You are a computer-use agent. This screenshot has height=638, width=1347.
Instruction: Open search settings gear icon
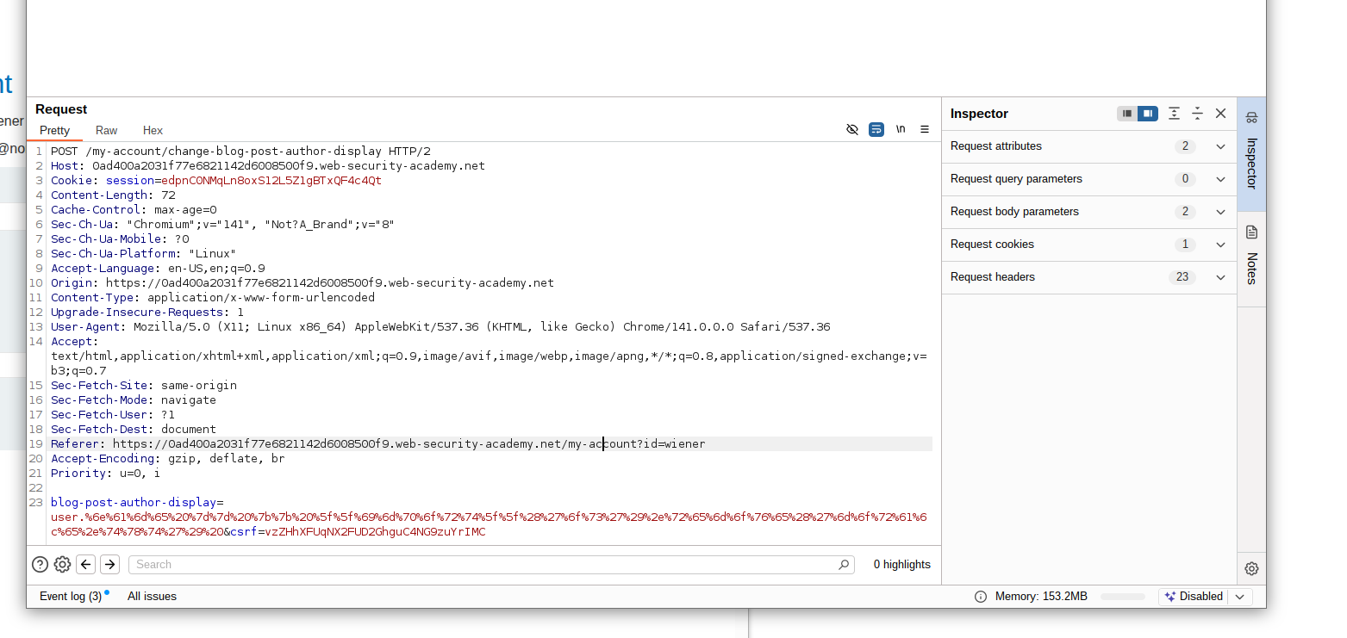pyautogui.click(x=62, y=565)
